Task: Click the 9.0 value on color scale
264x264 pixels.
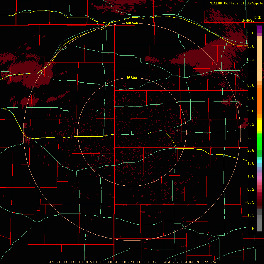Action: tap(251, 46)
